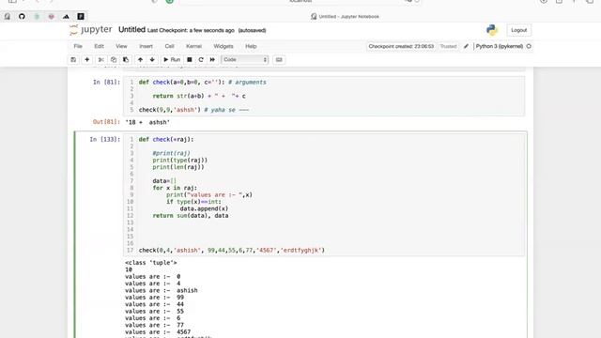Screen dimensions: 601x338
Task: Click the def check(*raj): line
Action: pos(166,140)
